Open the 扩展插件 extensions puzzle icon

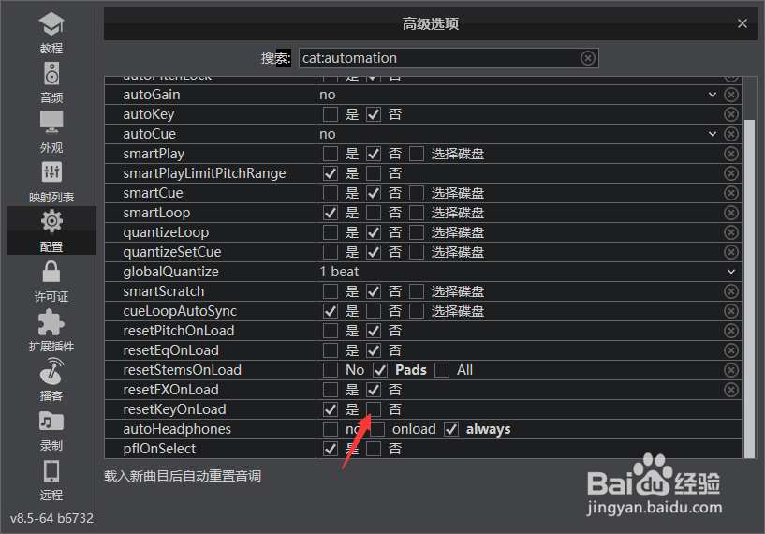pyautogui.click(x=51, y=322)
